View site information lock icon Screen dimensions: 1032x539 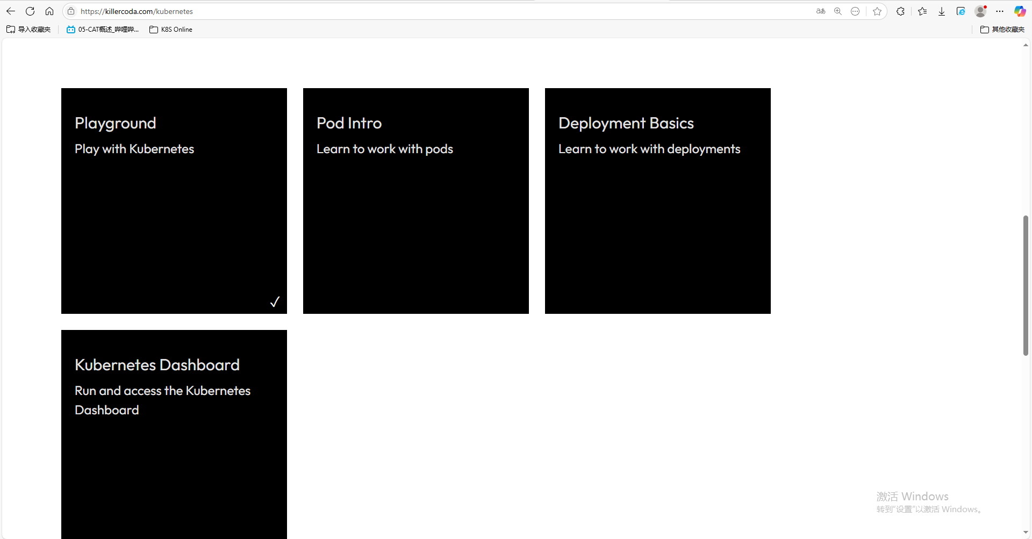(x=71, y=11)
